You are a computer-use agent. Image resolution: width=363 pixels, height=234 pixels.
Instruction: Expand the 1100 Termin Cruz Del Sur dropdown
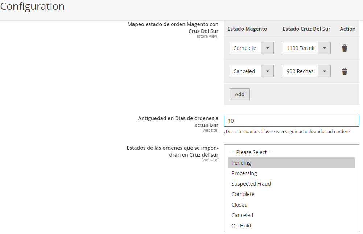click(306, 48)
